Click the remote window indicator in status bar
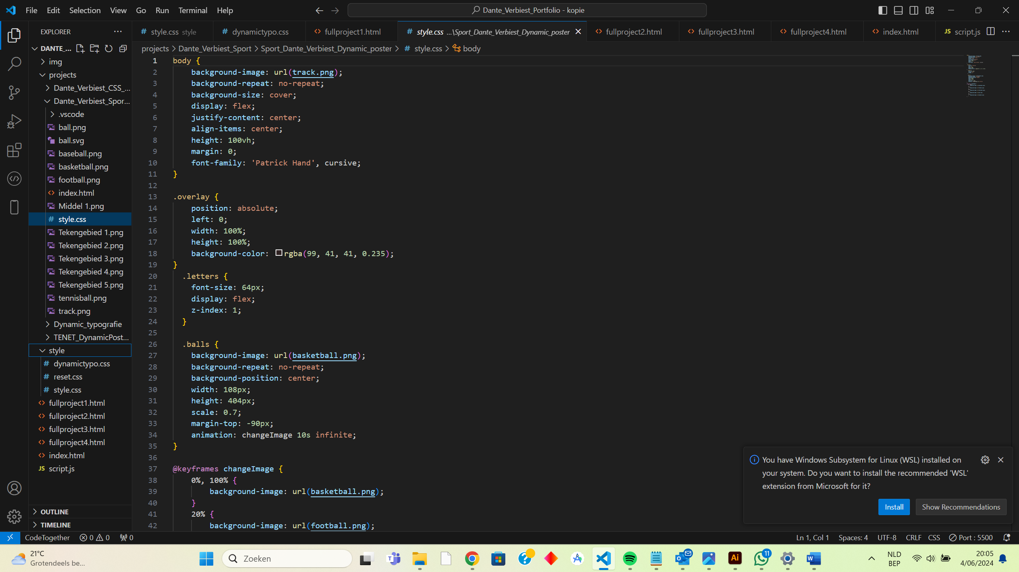Image resolution: width=1019 pixels, height=572 pixels. [10, 537]
